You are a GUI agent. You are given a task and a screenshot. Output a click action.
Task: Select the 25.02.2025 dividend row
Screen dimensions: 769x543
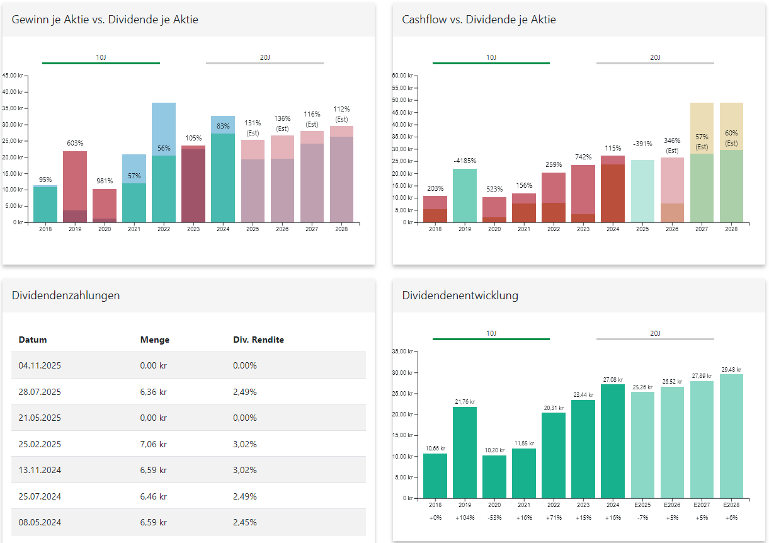click(188, 444)
